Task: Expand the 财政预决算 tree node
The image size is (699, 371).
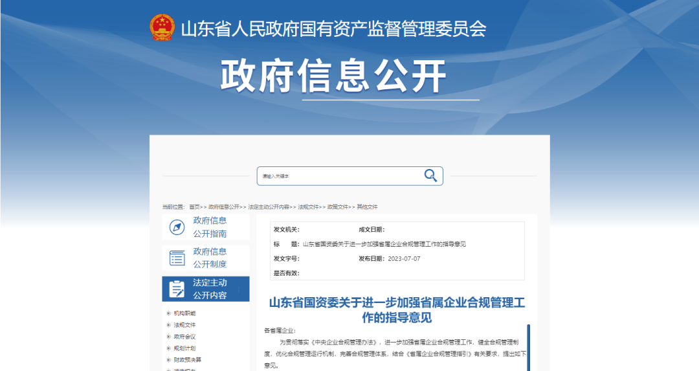Action: point(168,360)
